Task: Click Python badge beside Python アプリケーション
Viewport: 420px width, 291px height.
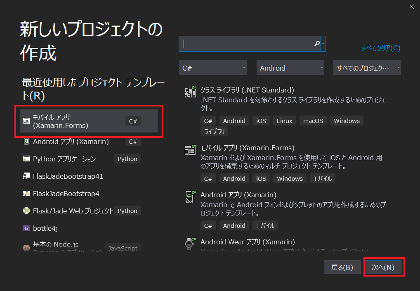Action: (127, 159)
